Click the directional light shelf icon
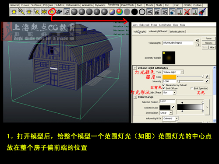The height and width of the screenshot is (164, 219). pyautogui.click(x=21, y=12)
